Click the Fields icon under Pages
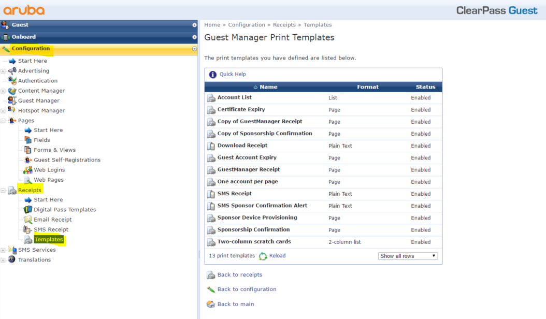Viewport: 546px width, 319px height. tap(28, 140)
